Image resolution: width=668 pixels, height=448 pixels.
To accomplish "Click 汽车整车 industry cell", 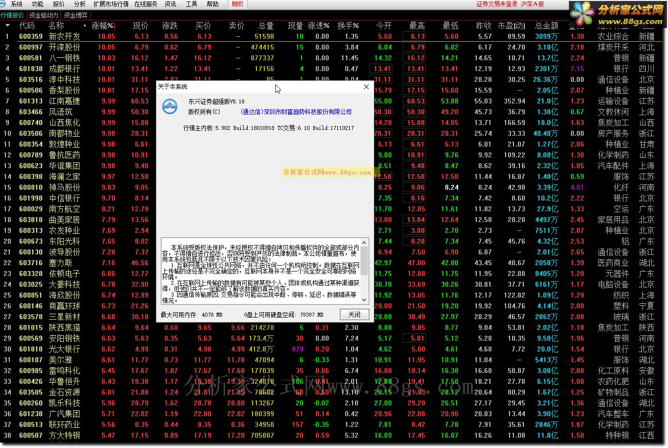I will [613, 414].
